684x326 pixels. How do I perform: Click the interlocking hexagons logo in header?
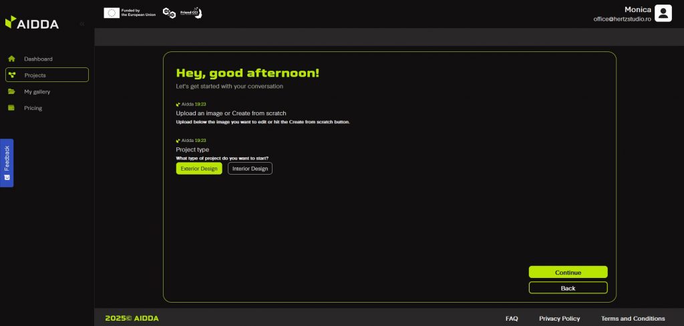(170, 13)
